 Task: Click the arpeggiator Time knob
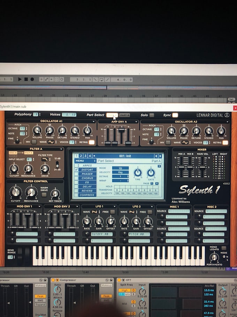[138, 173]
